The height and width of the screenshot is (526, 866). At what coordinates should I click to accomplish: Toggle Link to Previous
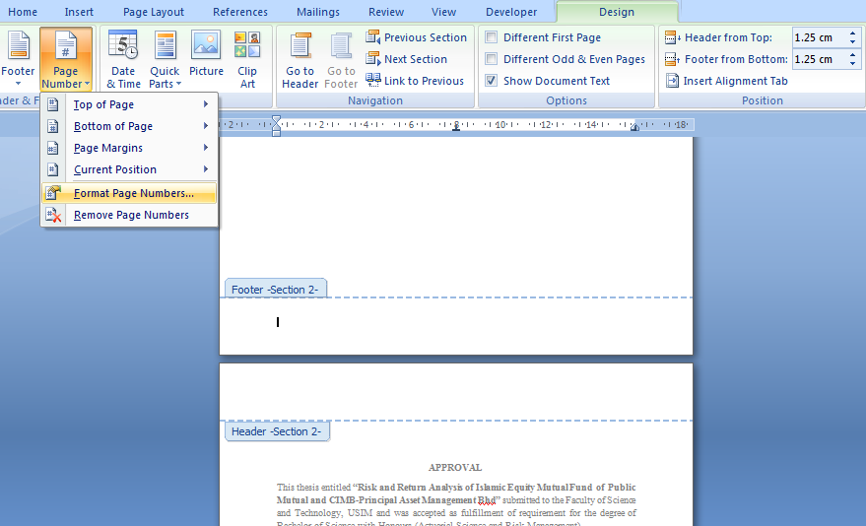click(415, 81)
